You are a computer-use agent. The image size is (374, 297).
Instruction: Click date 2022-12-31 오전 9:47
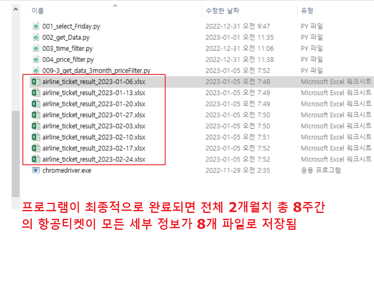click(238, 26)
